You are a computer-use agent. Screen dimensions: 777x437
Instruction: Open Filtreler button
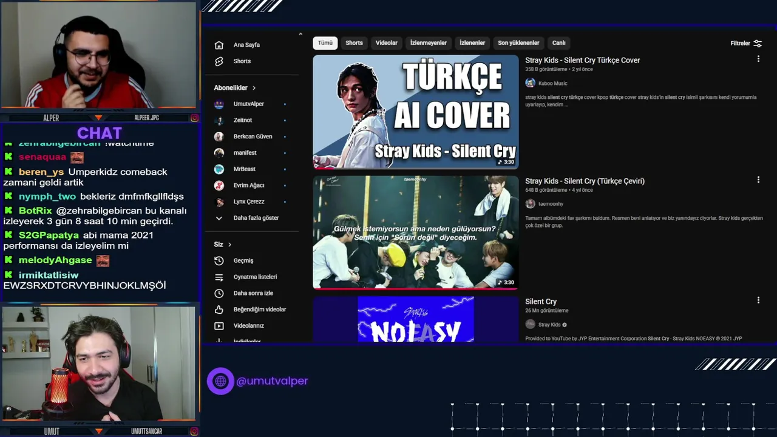746,43
